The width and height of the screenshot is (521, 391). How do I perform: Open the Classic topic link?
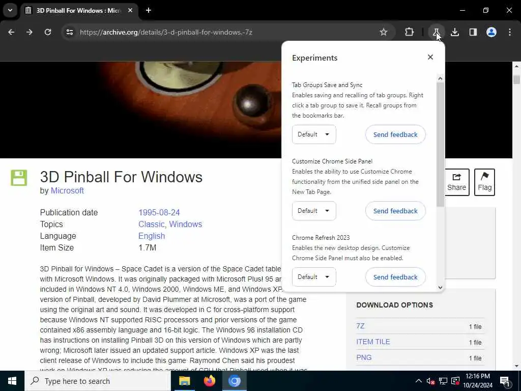[151, 224]
